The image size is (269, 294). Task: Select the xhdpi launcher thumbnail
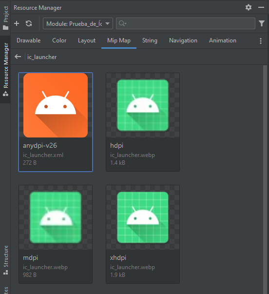click(x=143, y=217)
